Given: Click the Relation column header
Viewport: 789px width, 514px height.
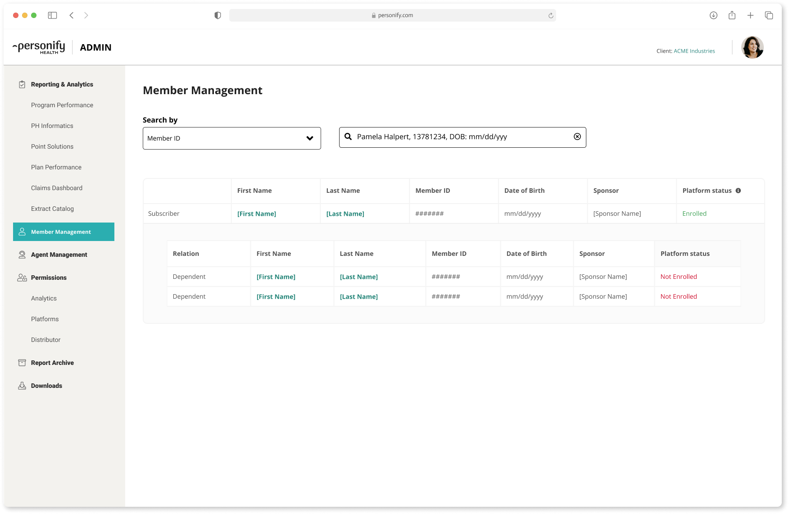Looking at the screenshot, I should point(186,254).
